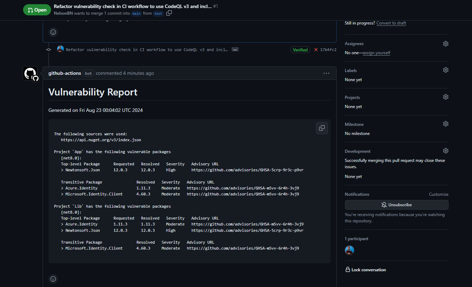Open Development gear settings
The height and width of the screenshot is (287, 472).
tap(445, 151)
